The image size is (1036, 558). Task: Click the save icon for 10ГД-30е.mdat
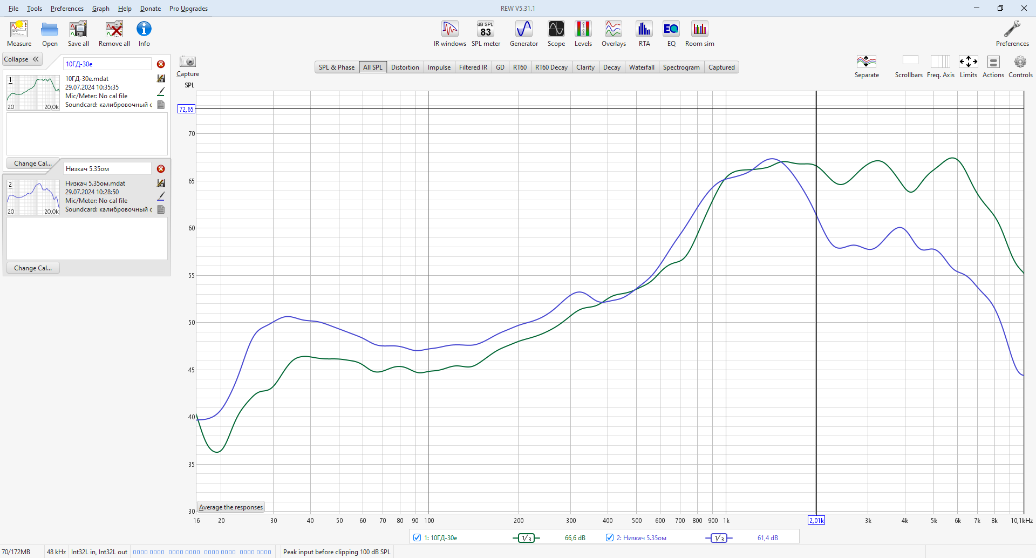(161, 79)
